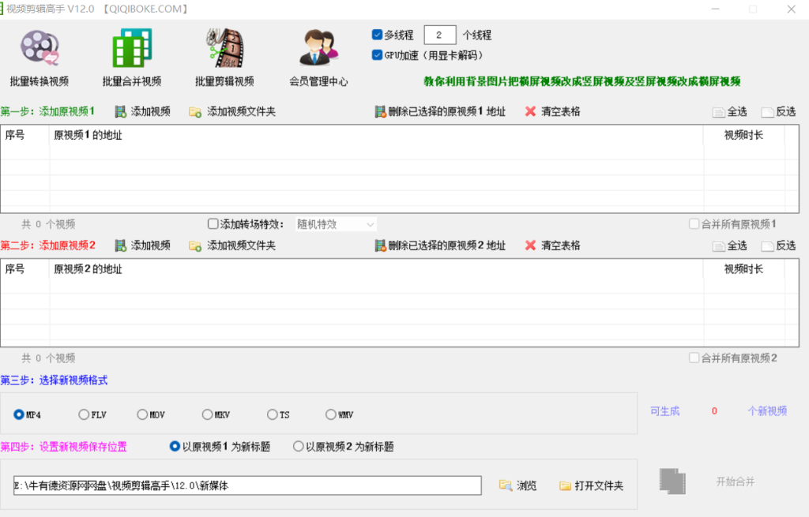Click the 打开文件夹 folder icon
Viewport: 809px width, 517px height.
(x=565, y=486)
